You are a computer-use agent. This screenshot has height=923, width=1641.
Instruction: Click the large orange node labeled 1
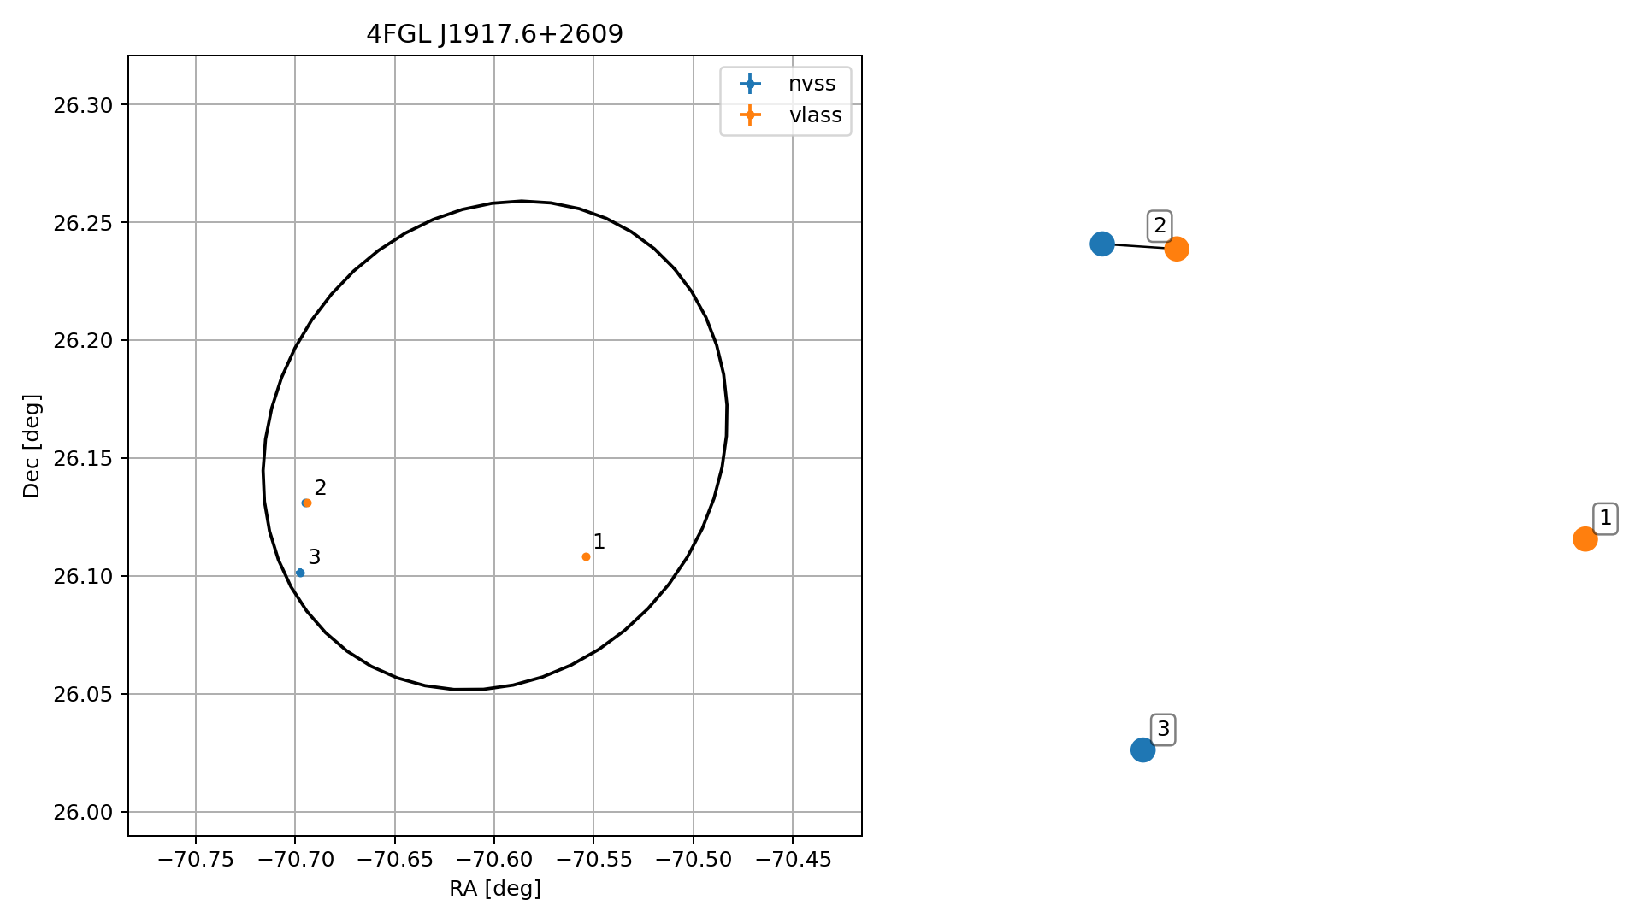(x=1585, y=538)
